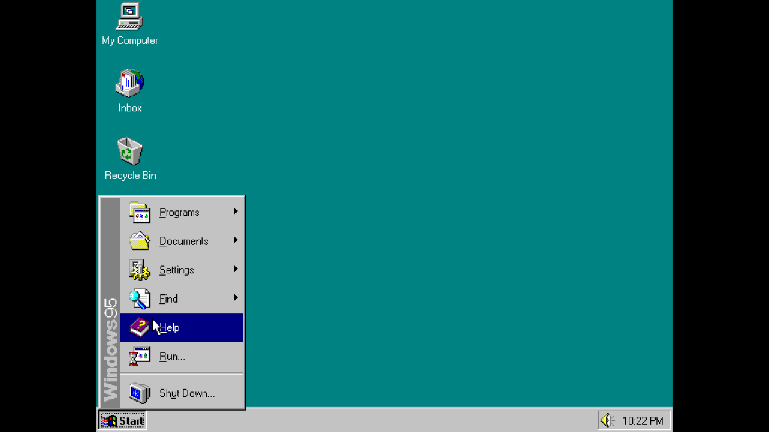Select Help in the Start menu
The height and width of the screenshot is (432, 769).
[182, 327]
